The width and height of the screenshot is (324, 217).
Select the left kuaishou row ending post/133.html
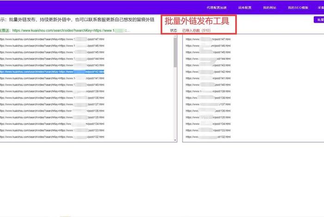[x=52, y=130]
